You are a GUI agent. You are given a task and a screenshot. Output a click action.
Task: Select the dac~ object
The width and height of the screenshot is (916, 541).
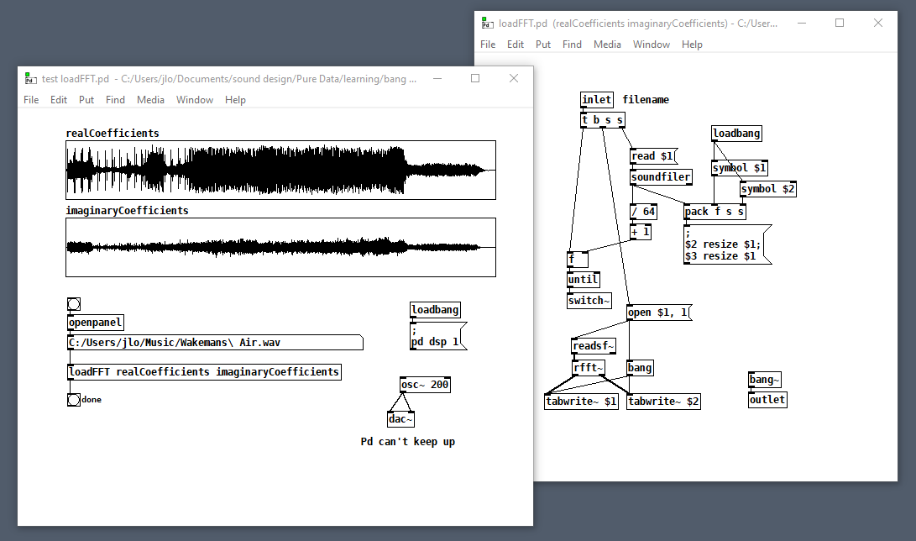coord(400,419)
